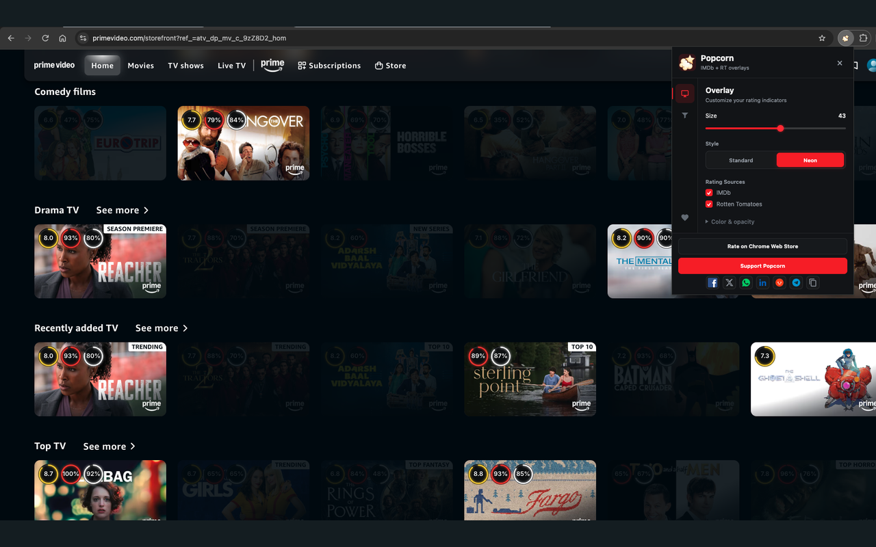Open See more for Recently added TV
Viewport: 876px width, 547px height.
(162, 328)
